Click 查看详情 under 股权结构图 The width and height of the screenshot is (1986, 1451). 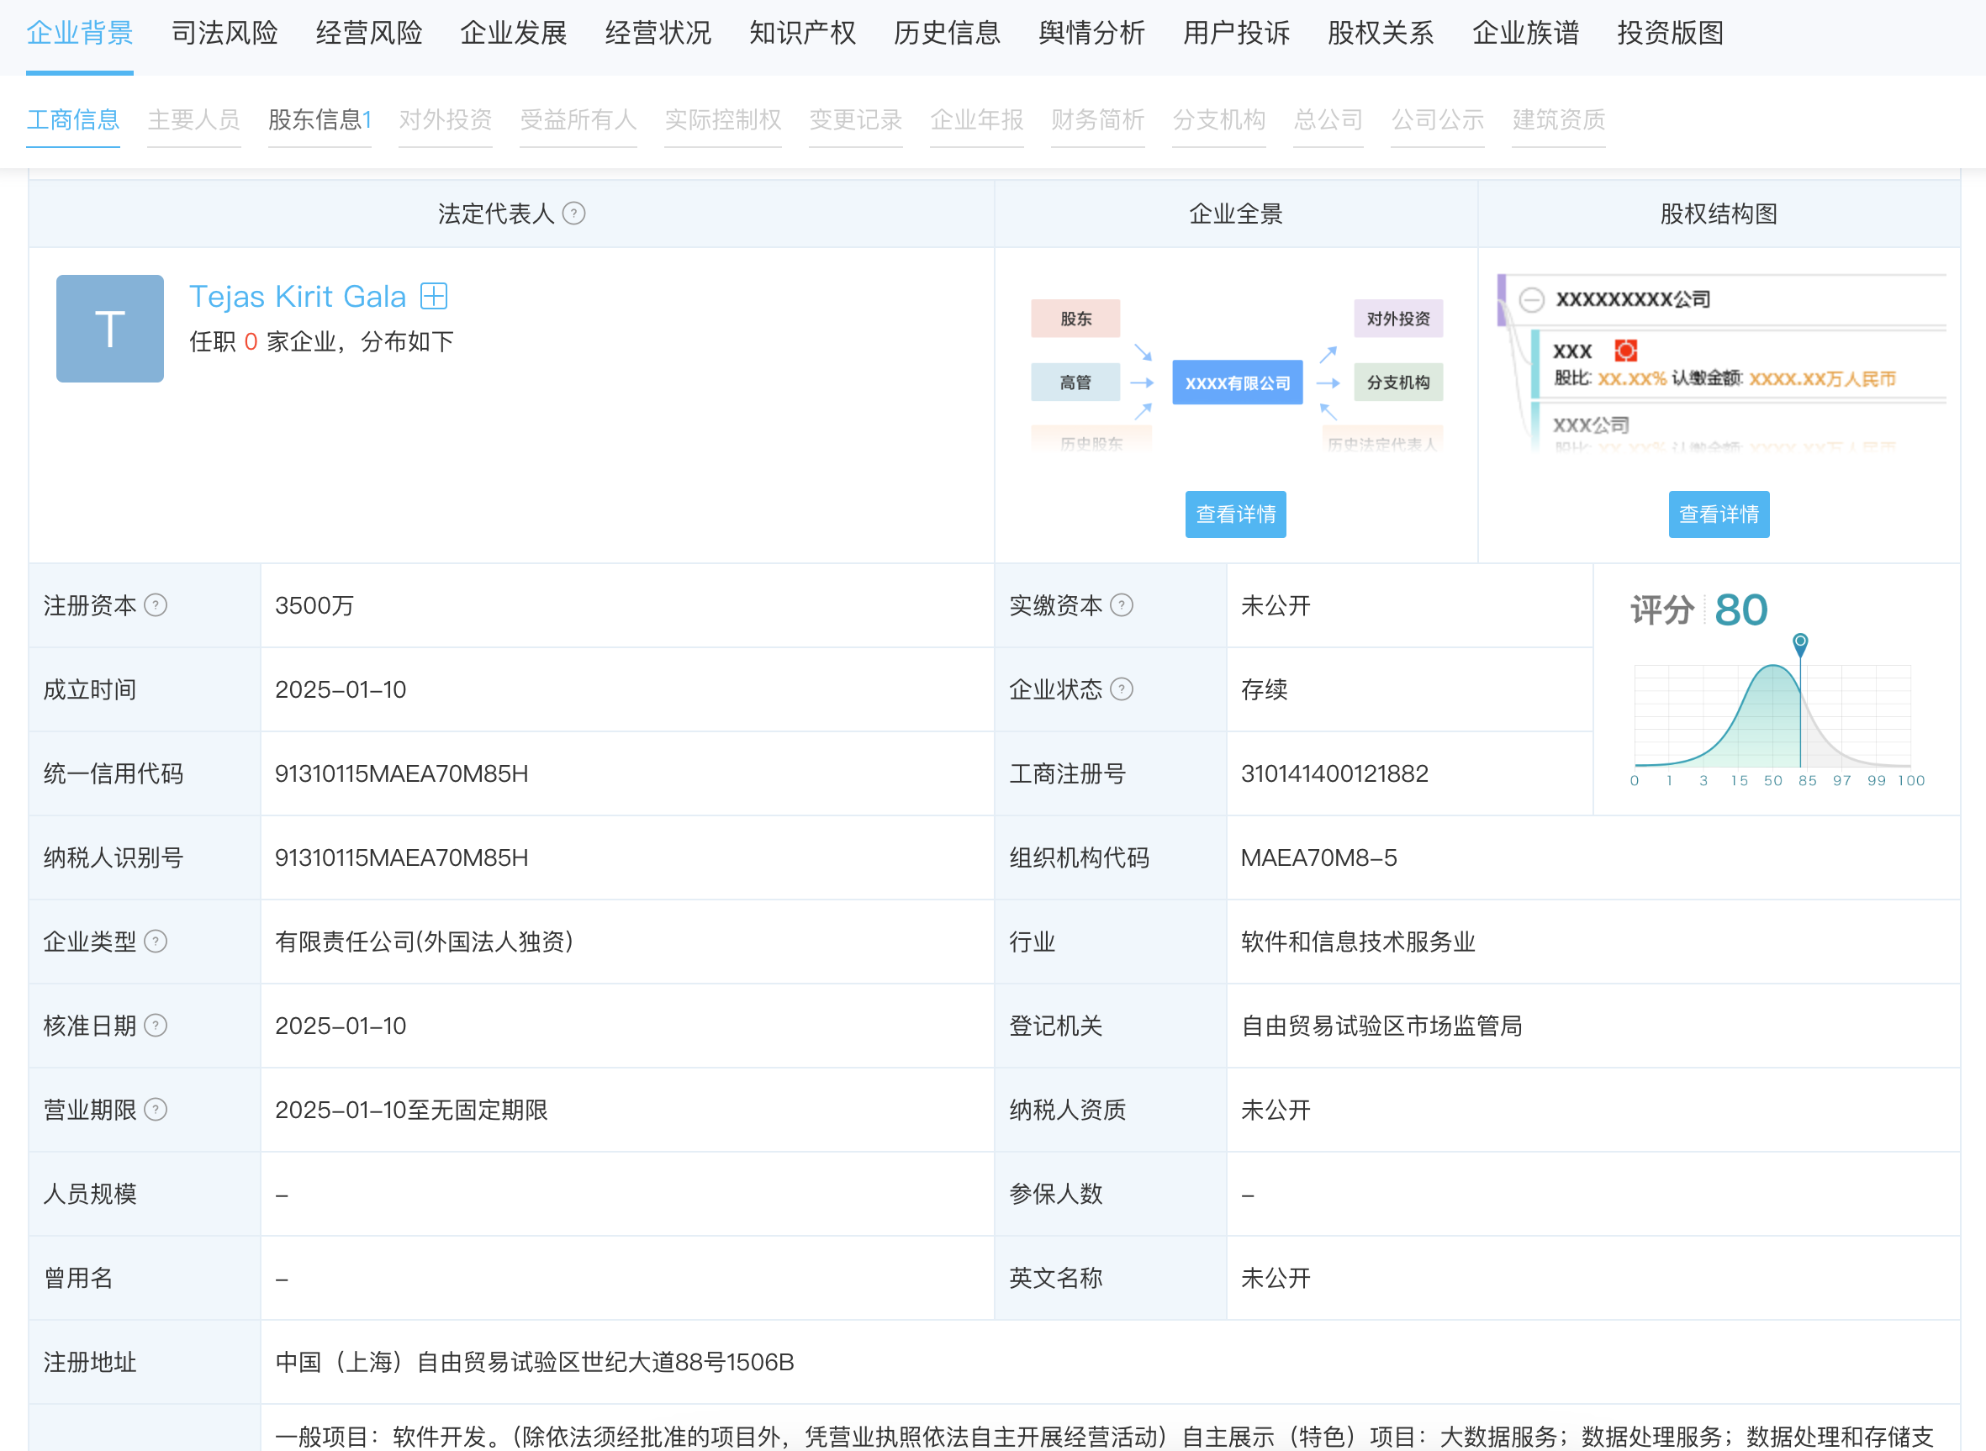click(x=1718, y=514)
